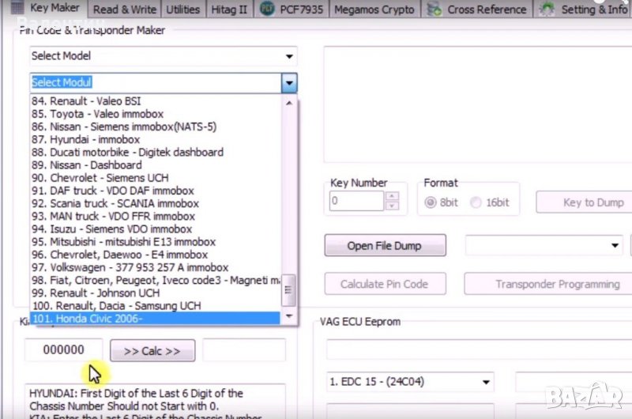Click the >> Calc >> button

152,351
